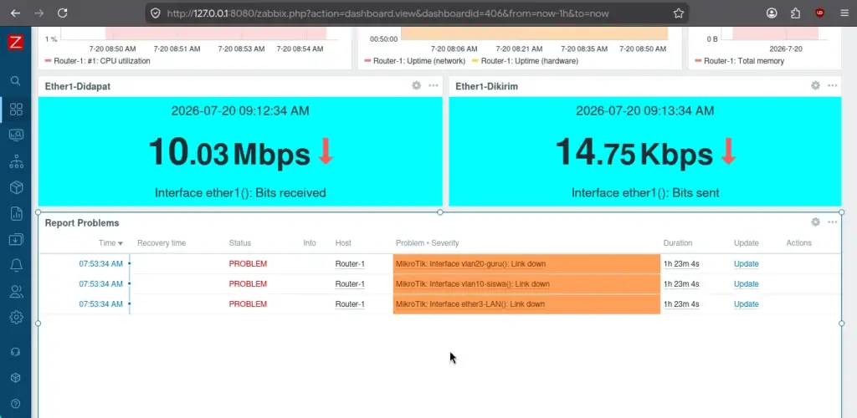857x418 pixels.
Task: Open Report Problems widget three-dot menu
Action: click(x=833, y=222)
